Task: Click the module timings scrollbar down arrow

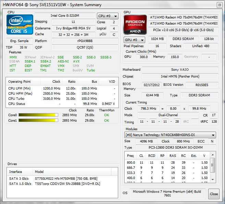Action: point(213,179)
